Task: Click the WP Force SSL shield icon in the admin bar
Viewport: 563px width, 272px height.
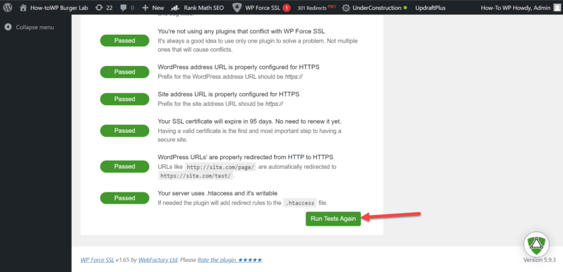Action: tap(237, 8)
